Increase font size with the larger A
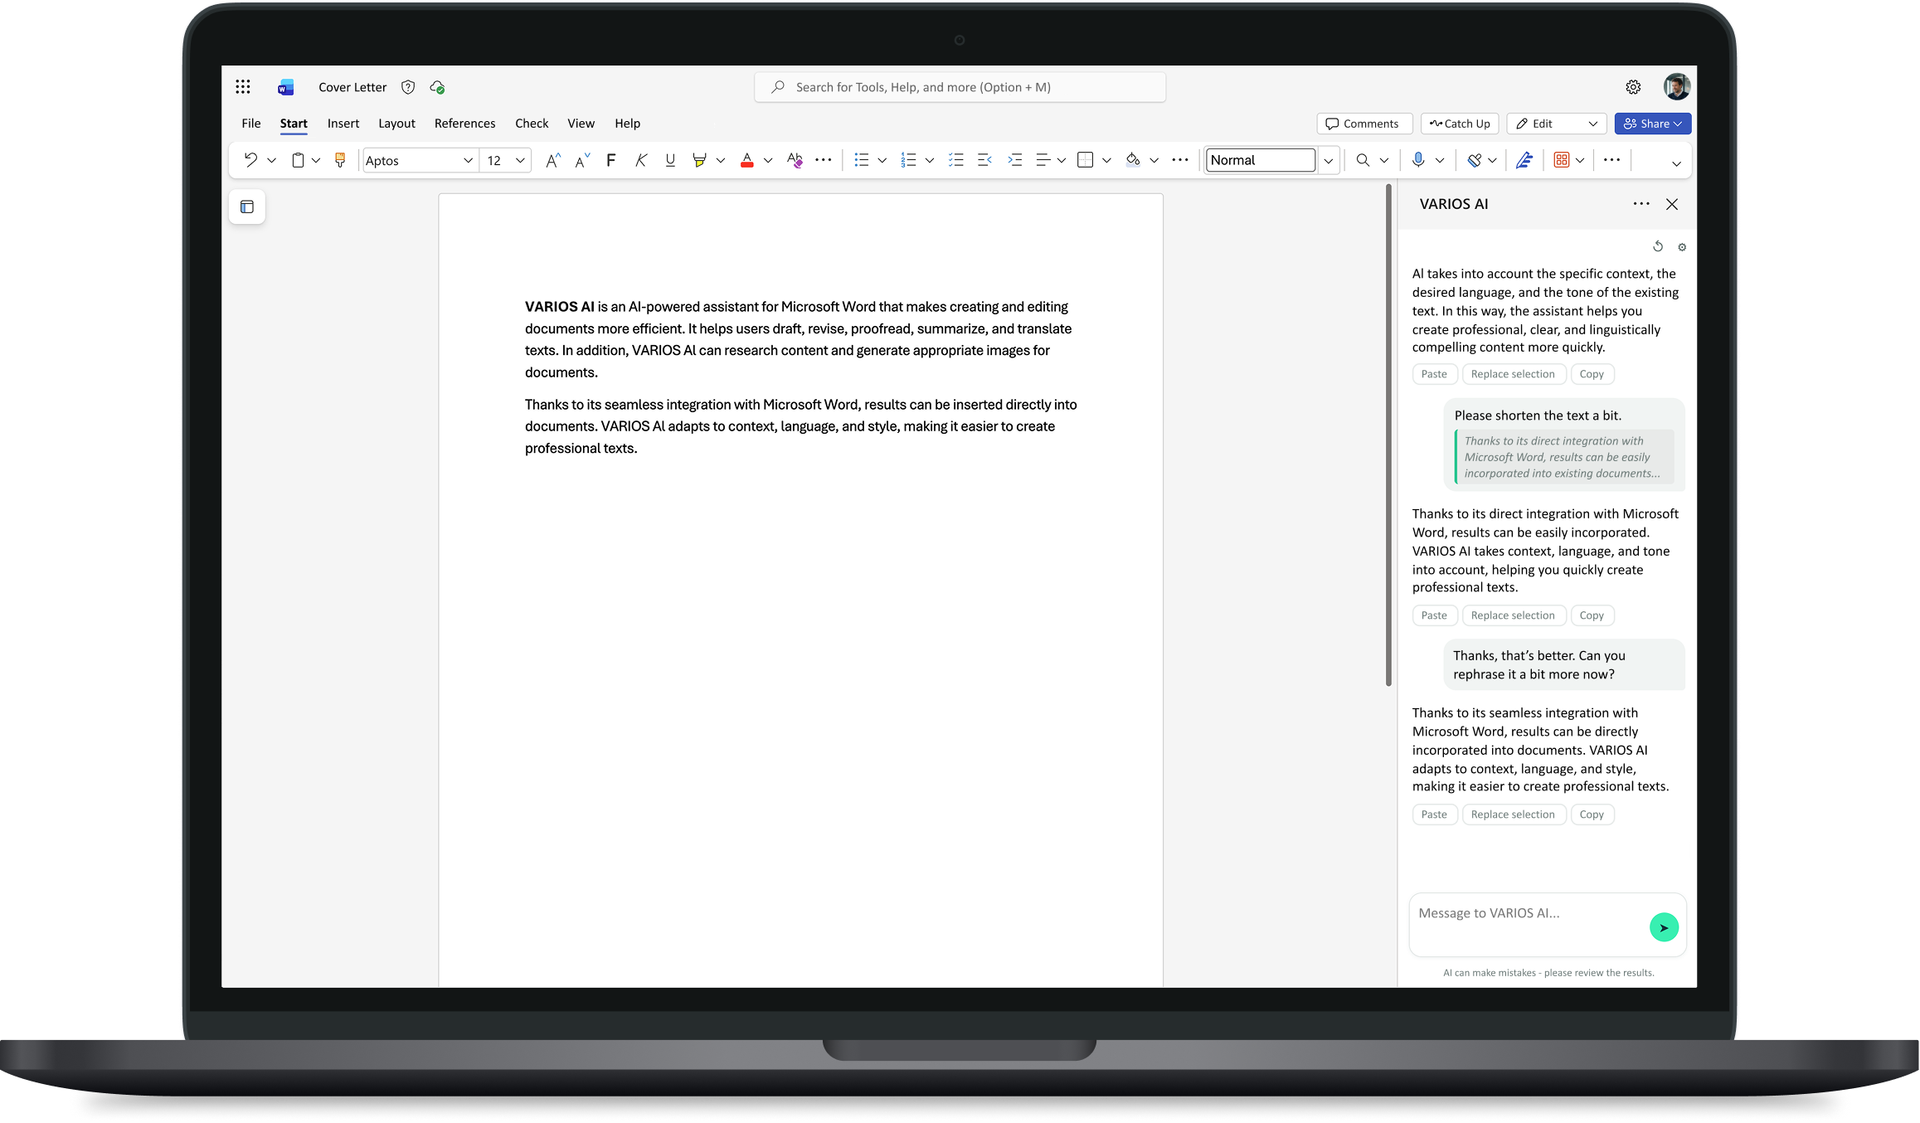This screenshot has width=1920, height=1123. coord(552,160)
